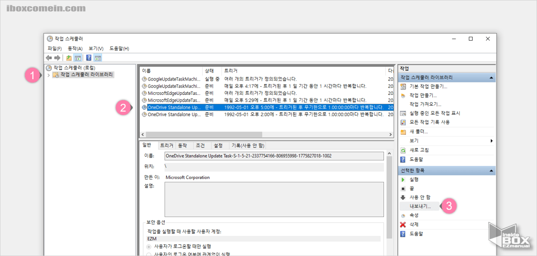Click 도움말 icon under 선택한 항목 section
Screen dimensions: 537x256
click(403, 233)
